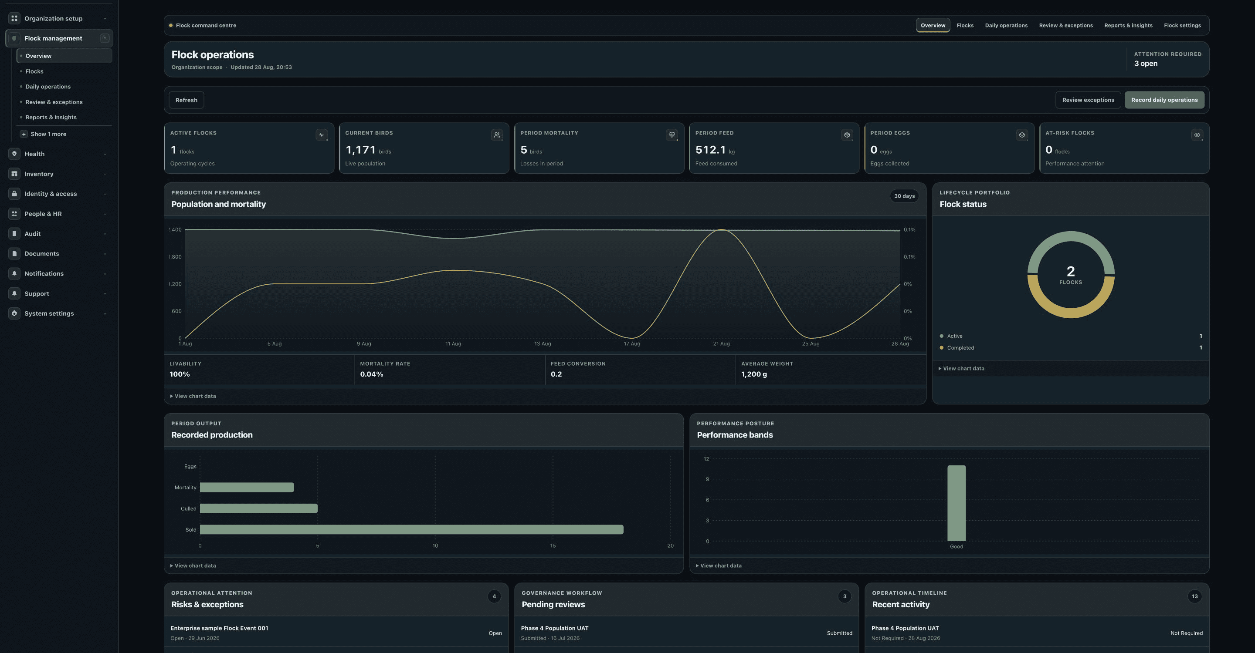Go to the Reports & insights top tab
This screenshot has height=653, width=1255.
(1128, 25)
